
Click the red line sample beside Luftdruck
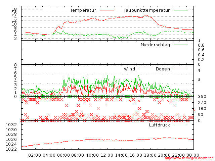pyautogui.click(x=181, y=125)
